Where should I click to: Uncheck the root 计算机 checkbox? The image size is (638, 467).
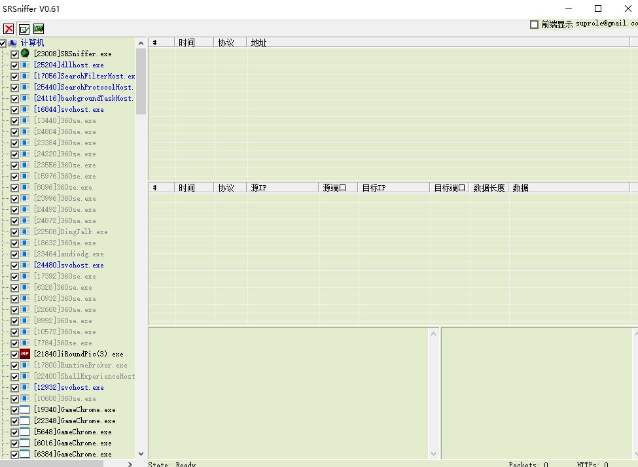click(3, 43)
